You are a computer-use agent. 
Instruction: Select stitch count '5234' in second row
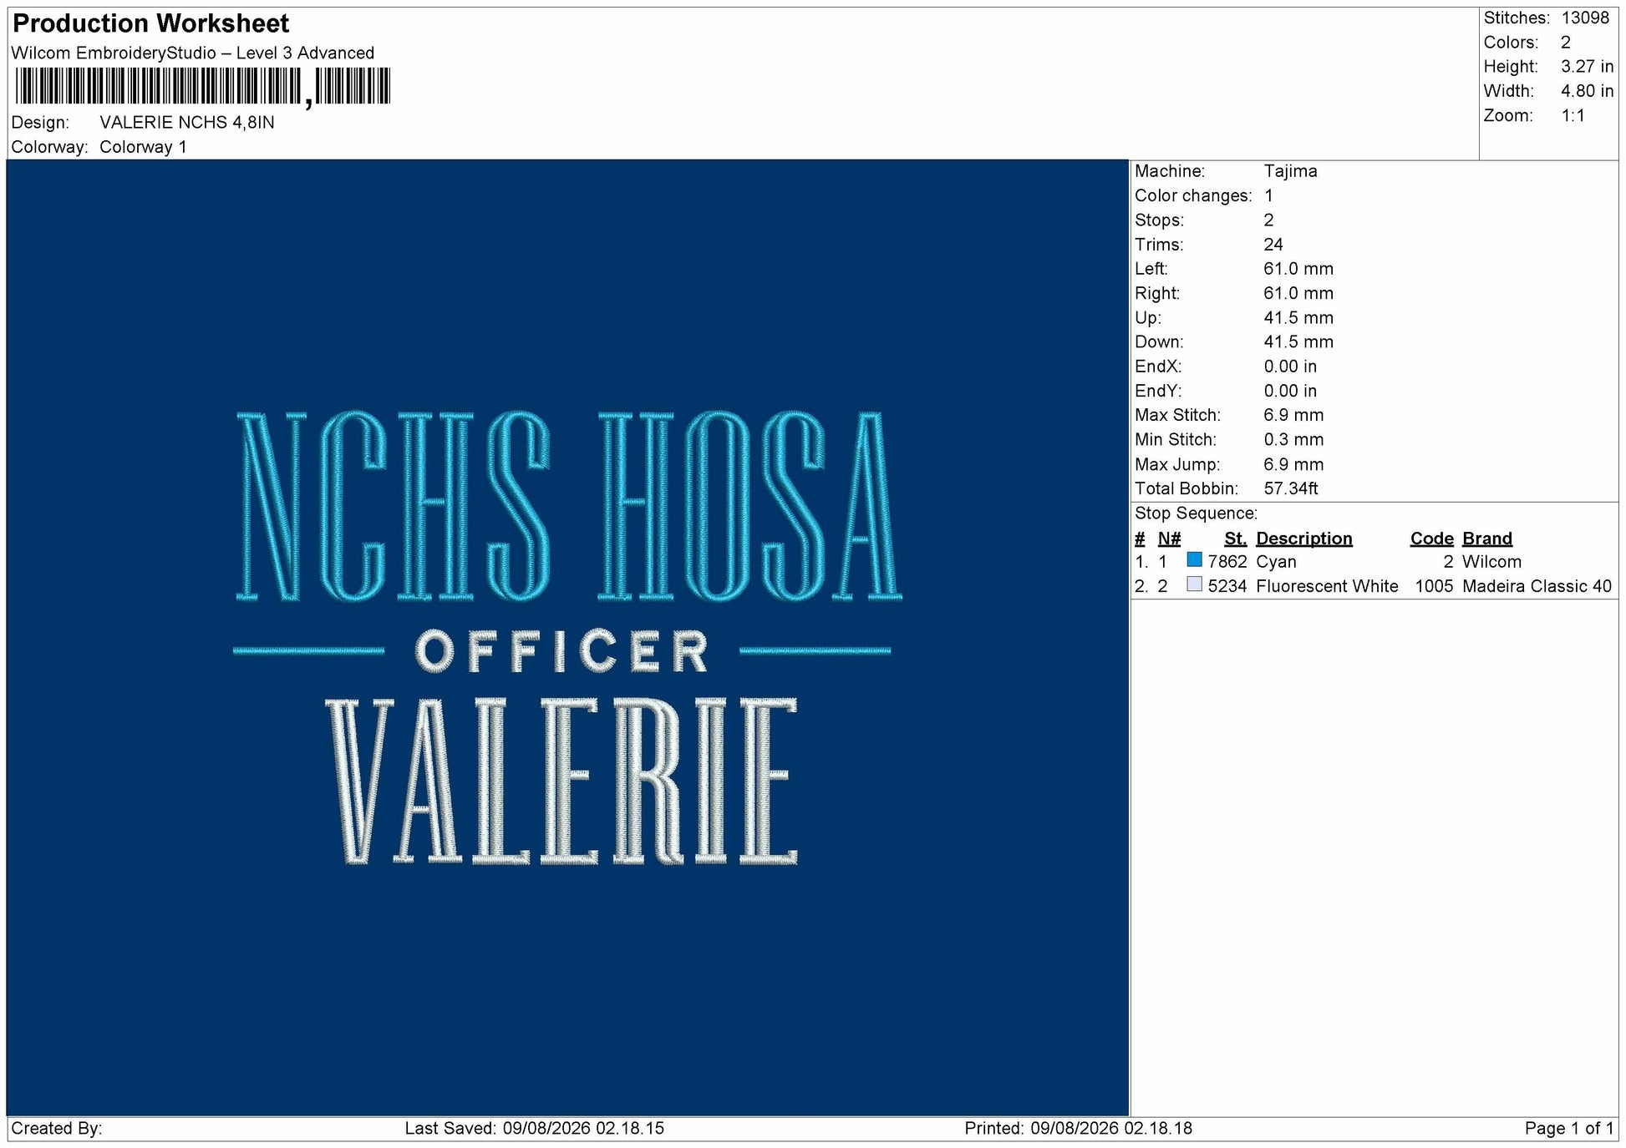pyautogui.click(x=1227, y=586)
